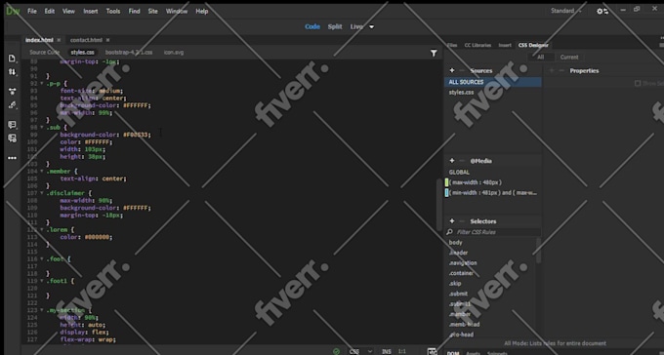Open the Edit menu
The image size is (664, 355).
pos(50,12)
